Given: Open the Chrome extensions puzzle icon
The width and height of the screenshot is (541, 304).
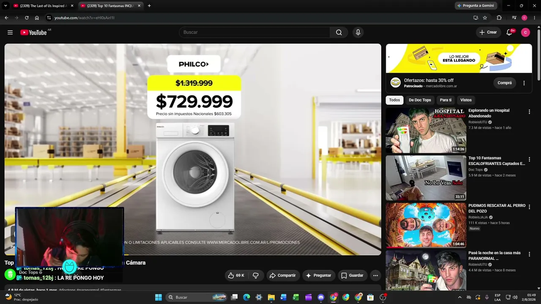Looking at the screenshot, I should 499,18.
